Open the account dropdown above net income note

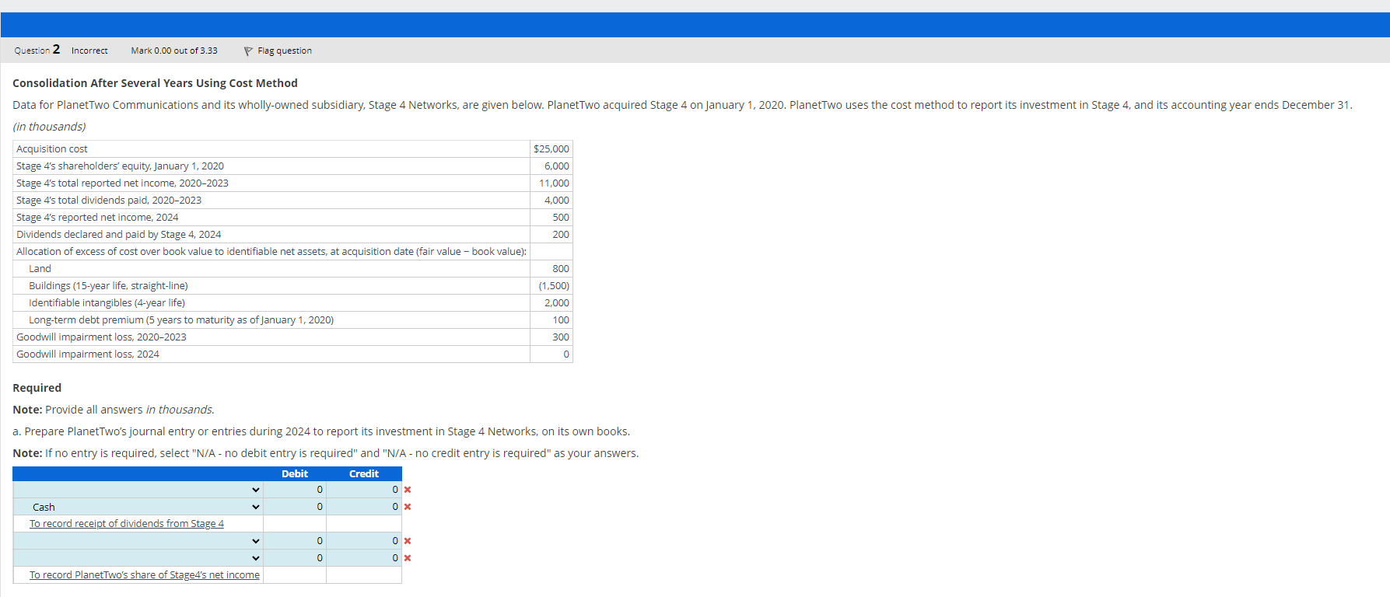pos(138,558)
